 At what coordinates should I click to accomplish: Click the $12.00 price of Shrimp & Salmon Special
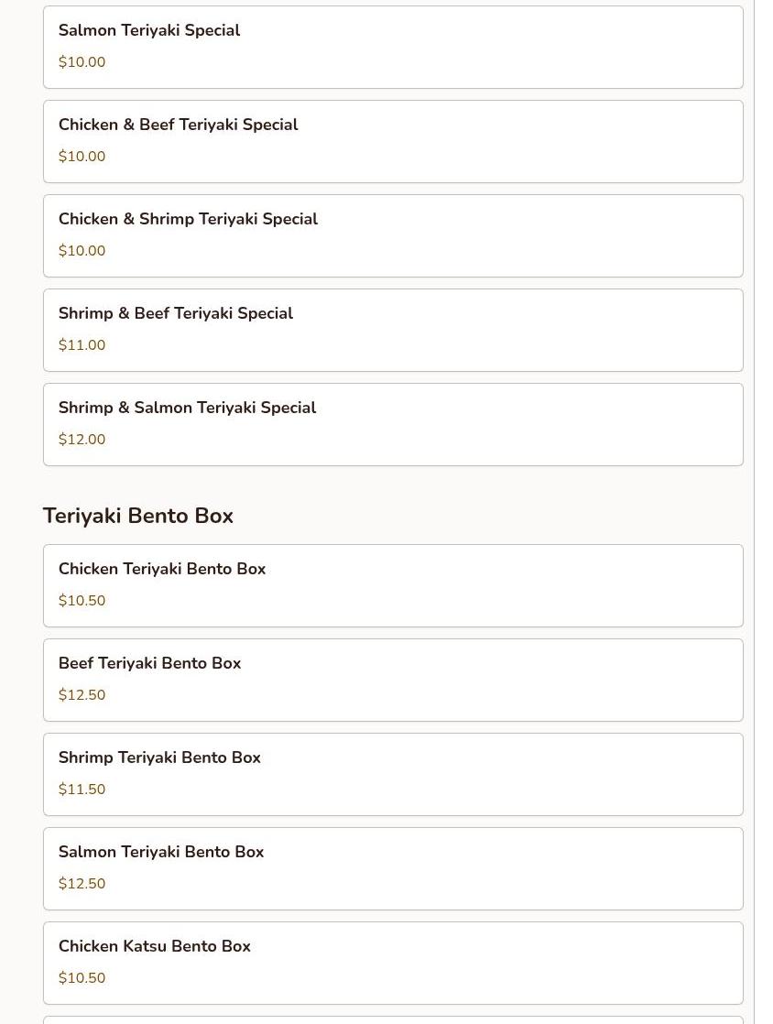[x=82, y=440]
